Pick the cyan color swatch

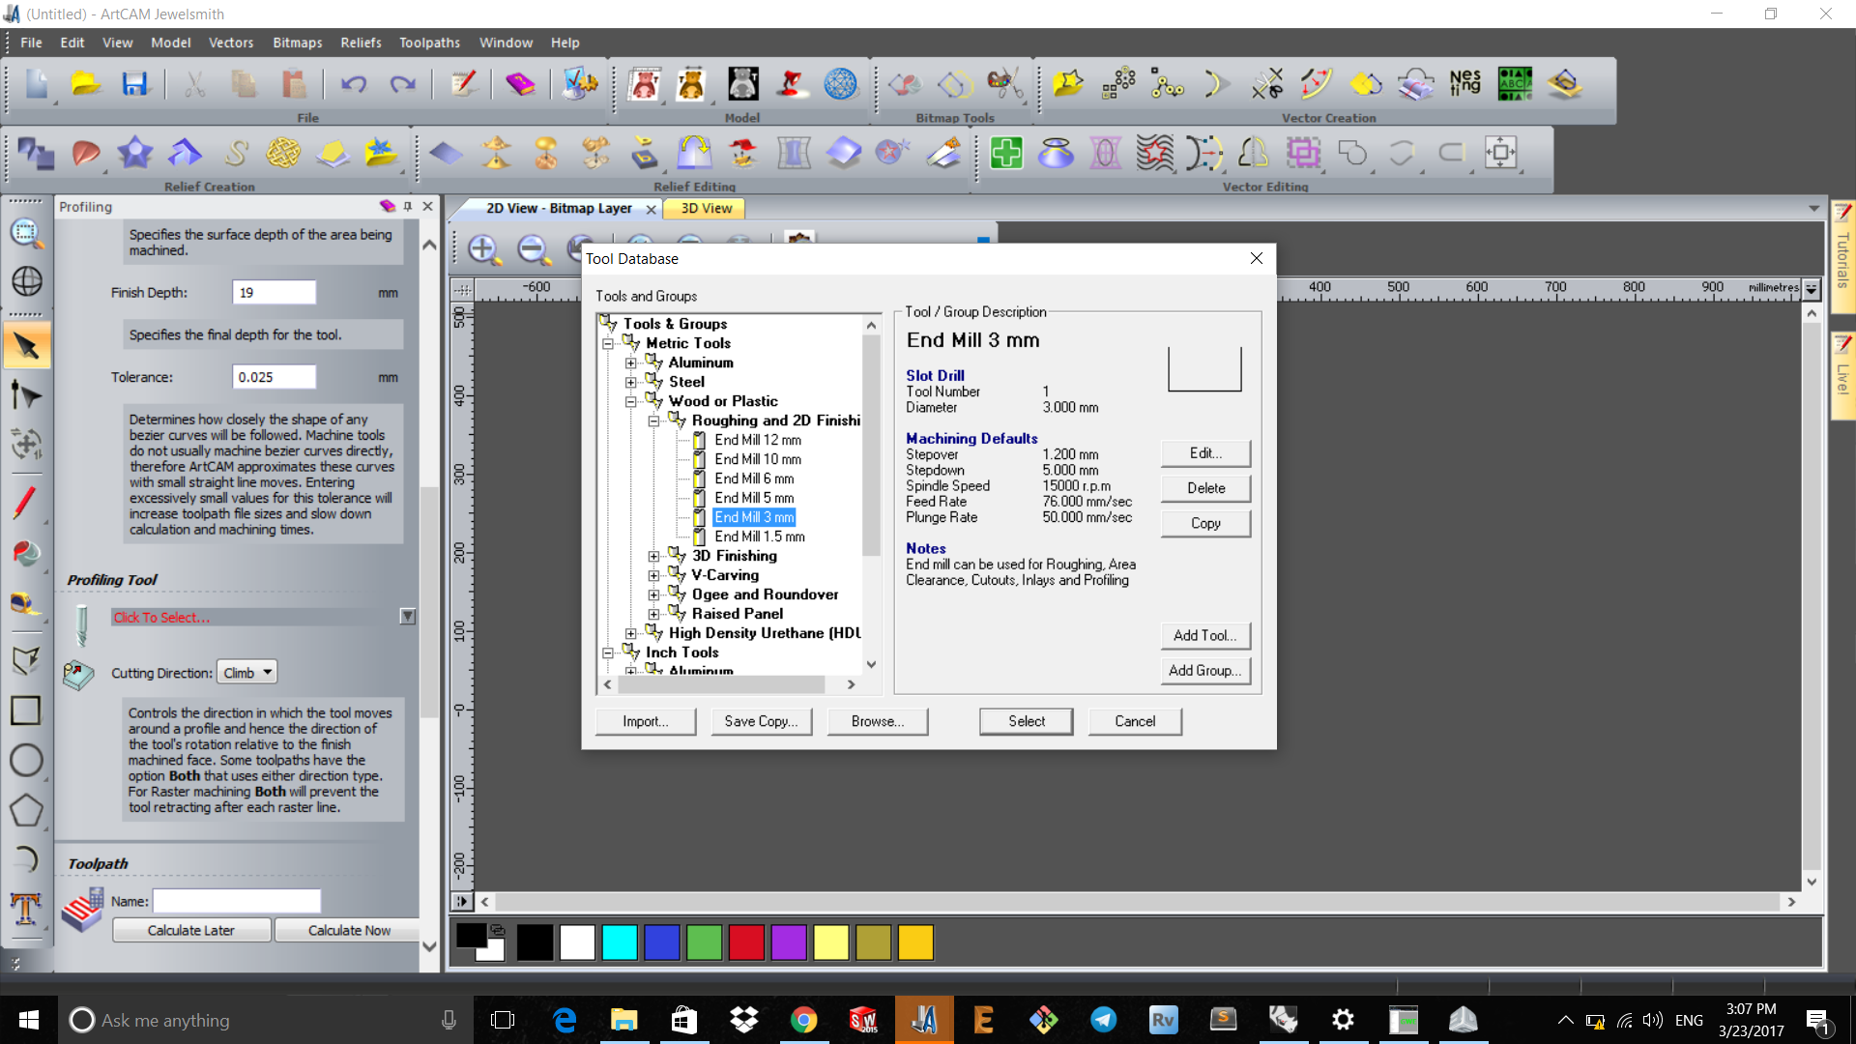point(620,942)
